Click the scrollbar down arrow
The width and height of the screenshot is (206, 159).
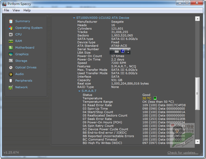[x=198, y=142]
